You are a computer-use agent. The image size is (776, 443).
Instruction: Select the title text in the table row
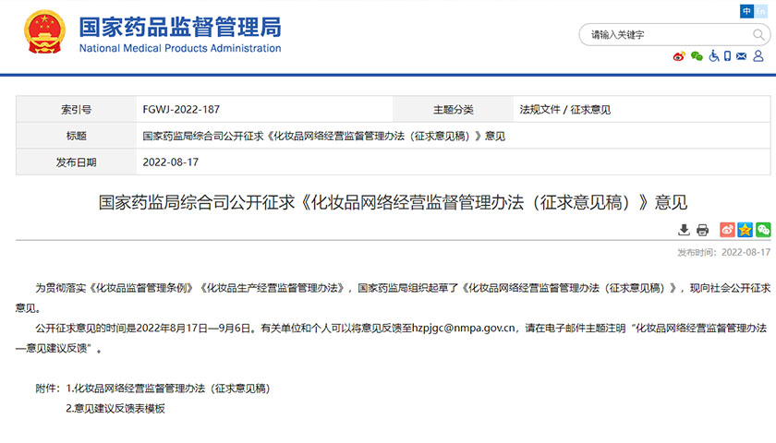[x=323, y=136]
